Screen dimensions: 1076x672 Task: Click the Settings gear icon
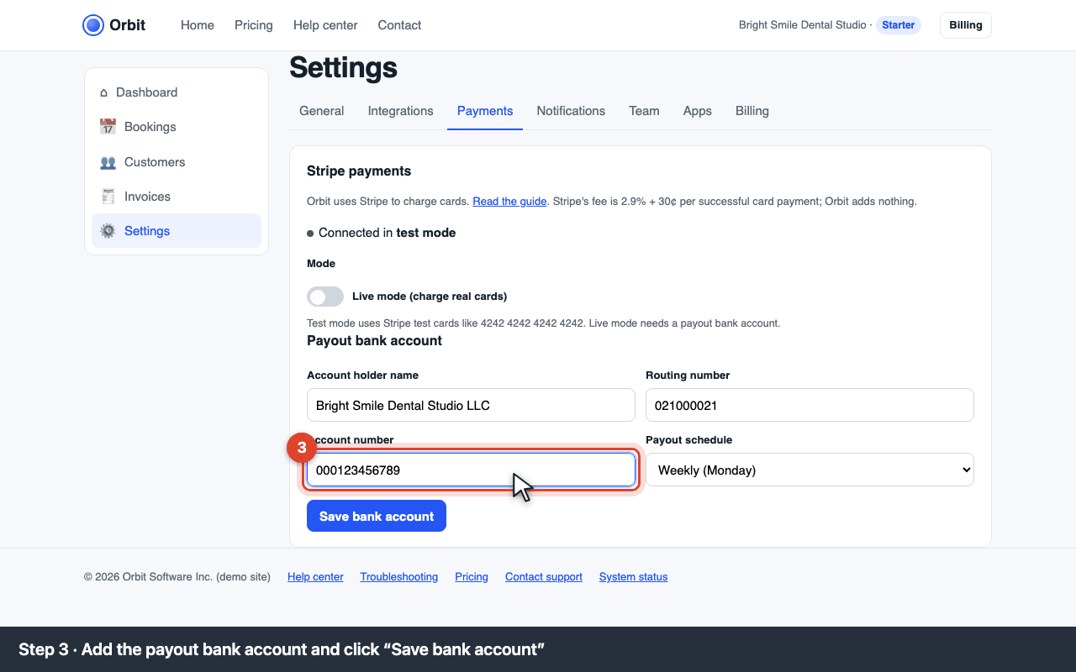(108, 231)
